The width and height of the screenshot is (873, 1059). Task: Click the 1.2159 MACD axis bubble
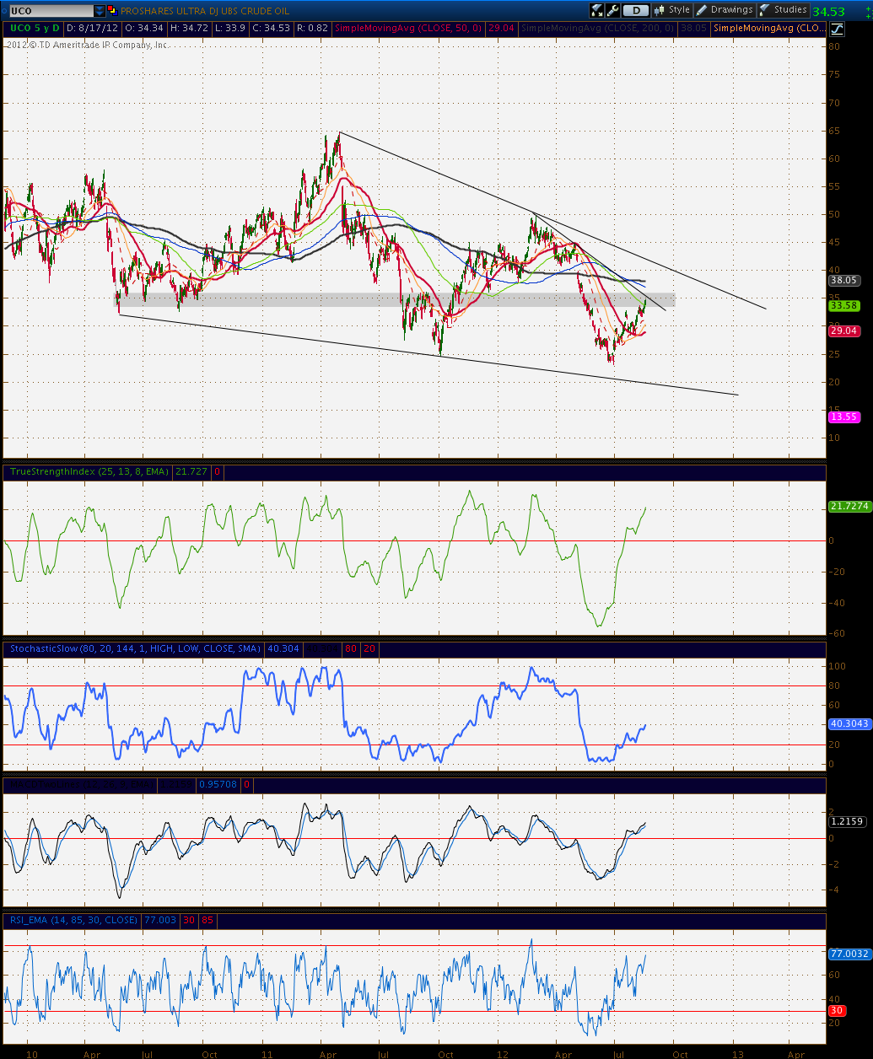tap(846, 820)
